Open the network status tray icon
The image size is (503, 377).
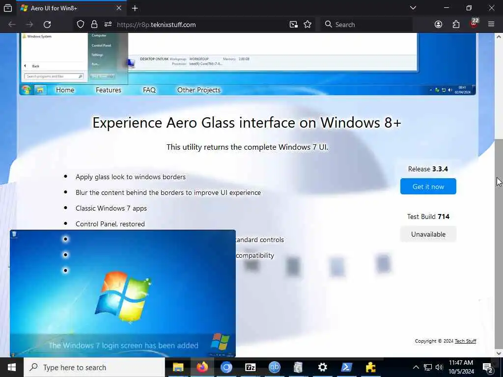[428, 367]
